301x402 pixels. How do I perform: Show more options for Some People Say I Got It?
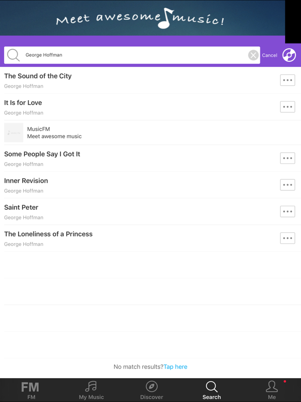pyautogui.click(x=287, y=158)
